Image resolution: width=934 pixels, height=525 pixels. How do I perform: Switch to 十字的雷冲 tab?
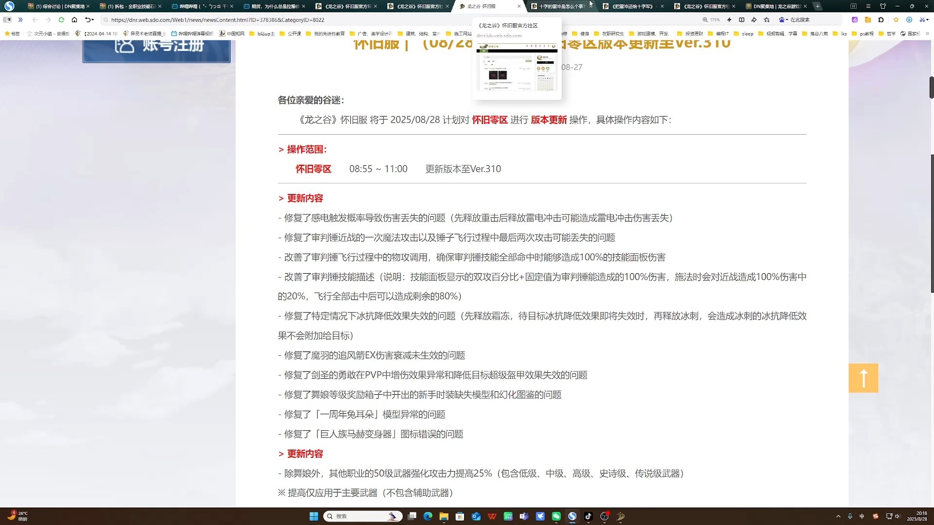tap(559, 6)
